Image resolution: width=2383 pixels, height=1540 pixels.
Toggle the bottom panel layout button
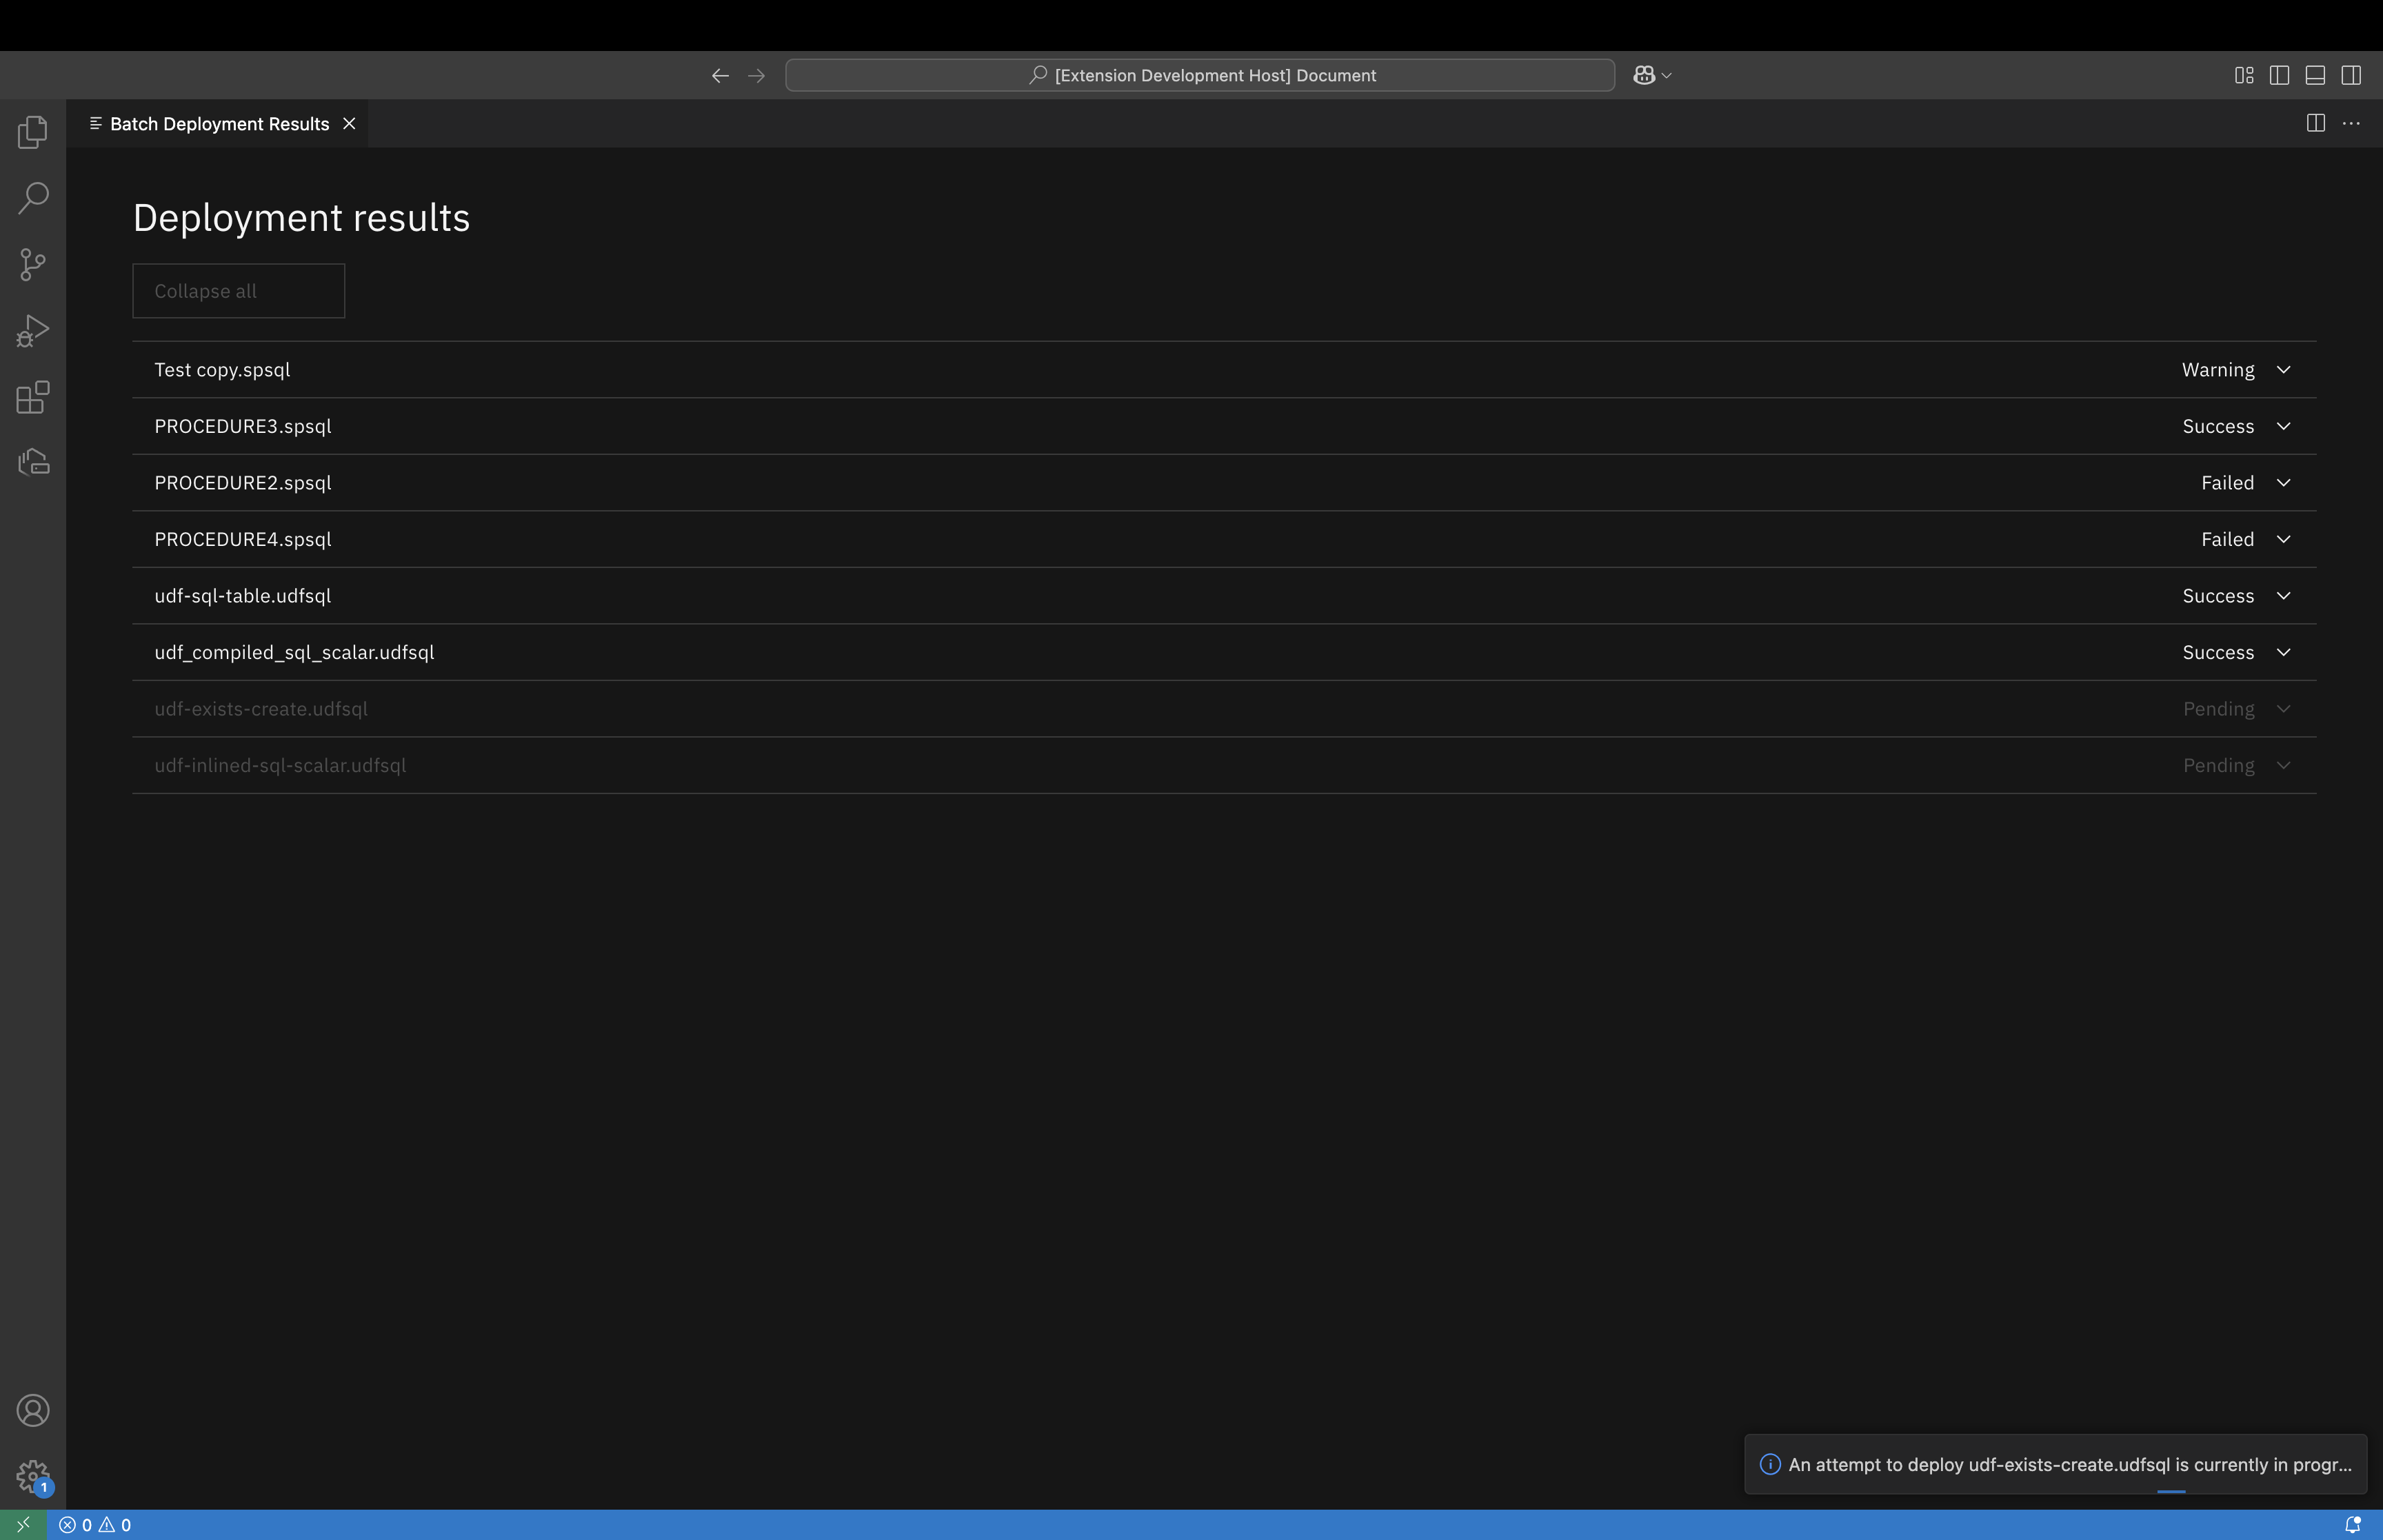click(x=2315, y=75)
